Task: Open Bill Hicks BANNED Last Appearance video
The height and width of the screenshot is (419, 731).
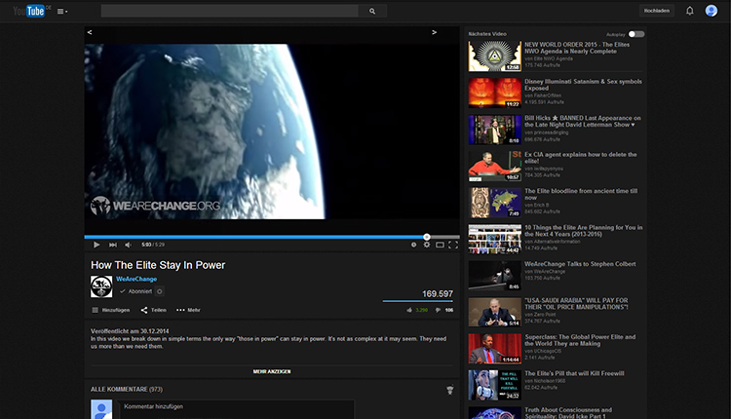Action: pyautogui.click(x=583, y=121)
